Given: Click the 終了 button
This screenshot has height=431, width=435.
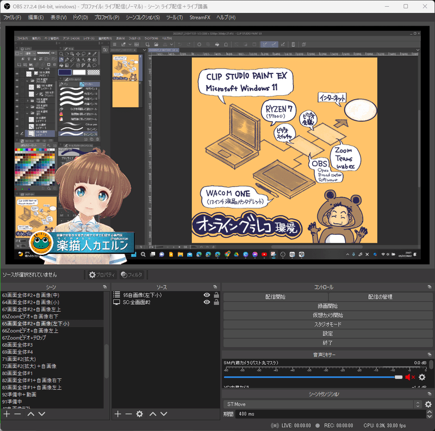Looking at the screenshot, I should click(x=328, y=343).
